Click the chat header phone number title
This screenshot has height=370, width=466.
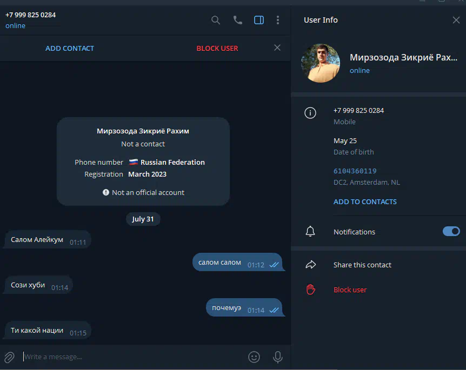[30, 15]
